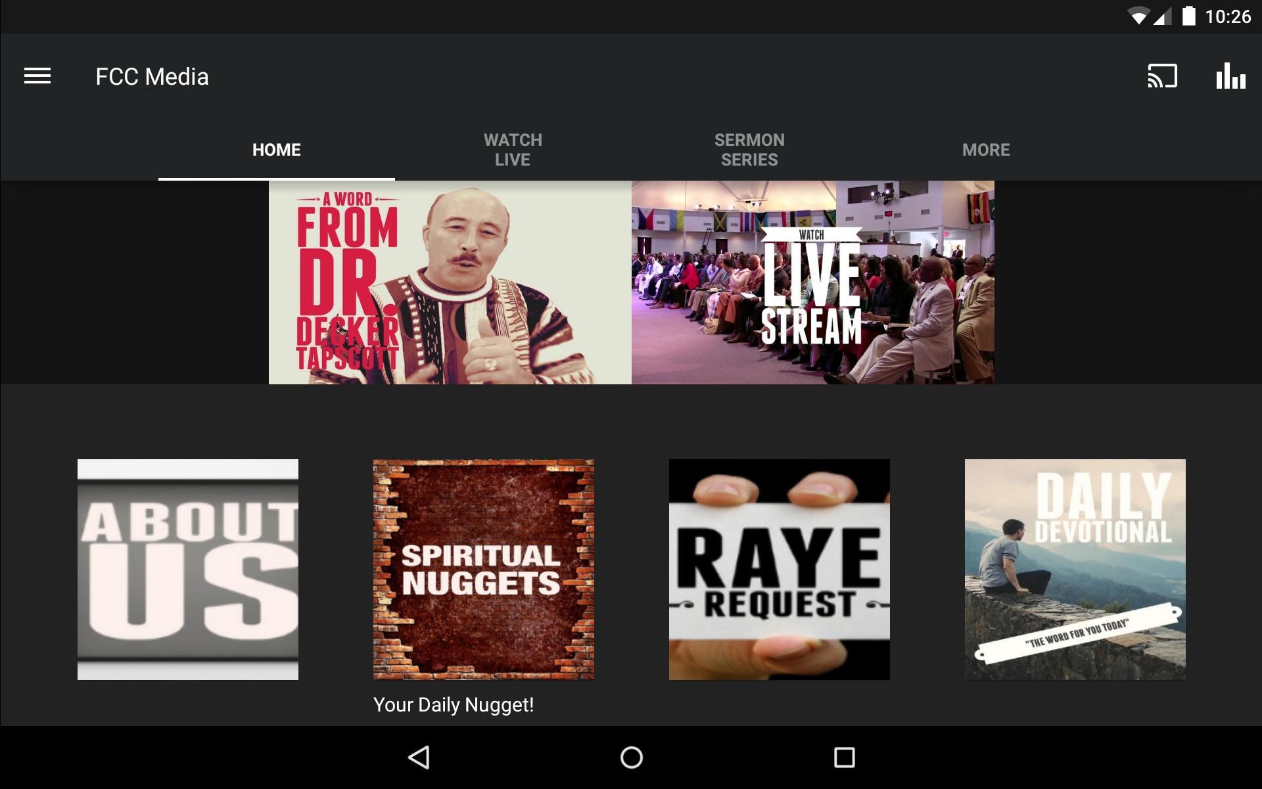Tap the battery status icon
The height and width of the screenshot is (789, 1262).
pos(1188,16)
